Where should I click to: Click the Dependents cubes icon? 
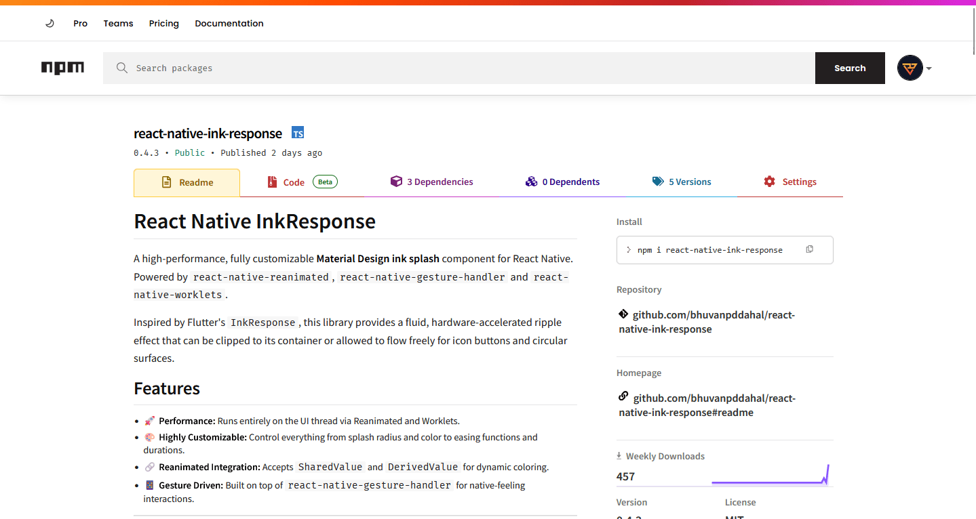pos(531,182)
